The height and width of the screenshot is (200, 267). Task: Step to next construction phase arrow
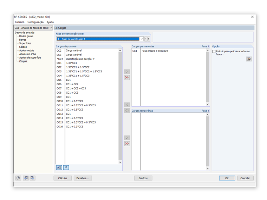149,39
